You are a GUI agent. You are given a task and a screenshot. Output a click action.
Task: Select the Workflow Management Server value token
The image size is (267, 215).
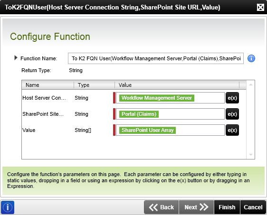click(157, 98)
